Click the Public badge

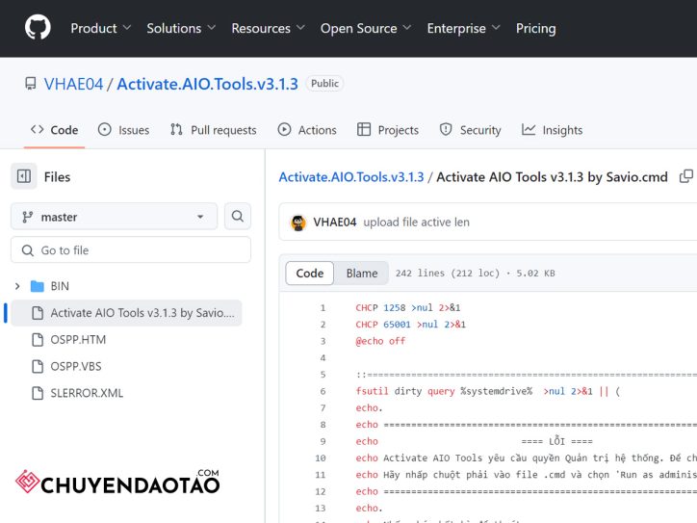(x=324, y=84)
